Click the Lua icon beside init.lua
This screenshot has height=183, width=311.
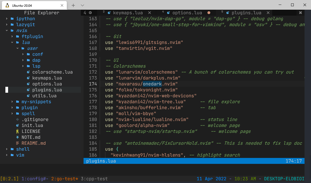click(18, 126)
